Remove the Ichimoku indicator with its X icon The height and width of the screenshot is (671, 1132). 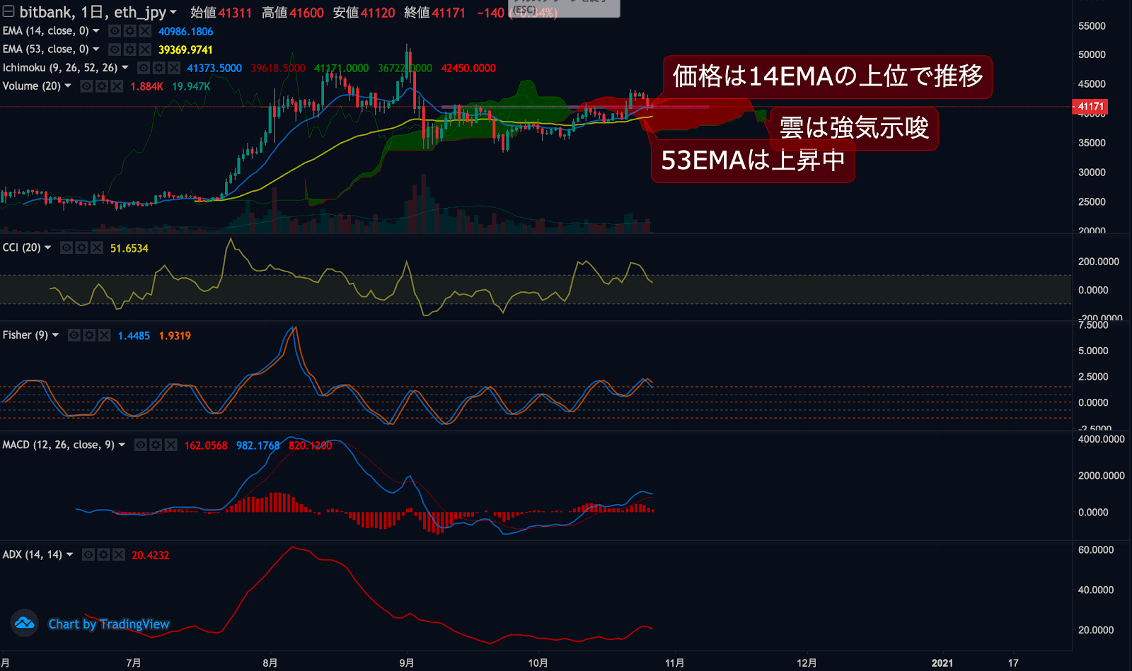click(174, 67)
